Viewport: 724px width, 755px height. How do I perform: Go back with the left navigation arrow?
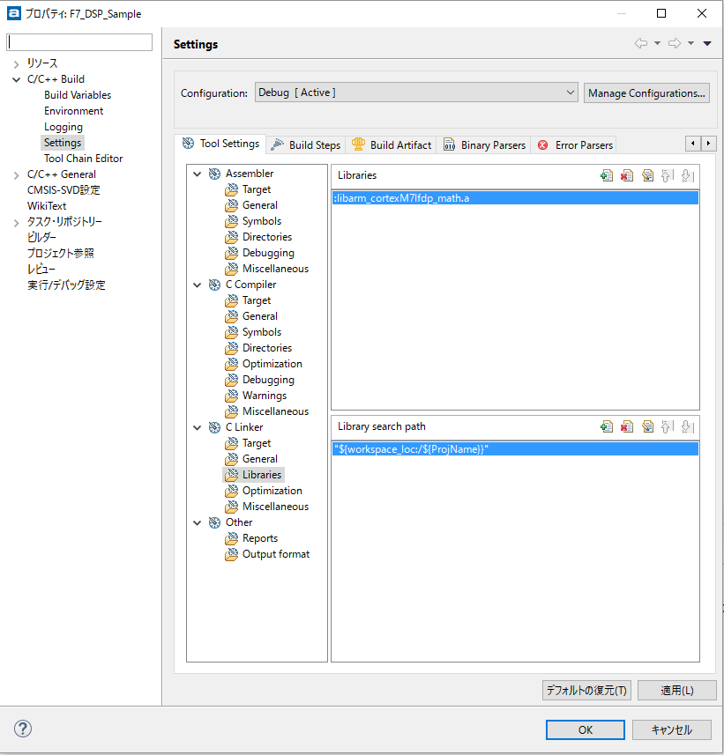[640, 43]
